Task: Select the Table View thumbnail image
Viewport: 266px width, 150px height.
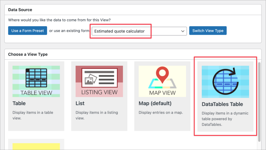Action: (x=36, y=81)
